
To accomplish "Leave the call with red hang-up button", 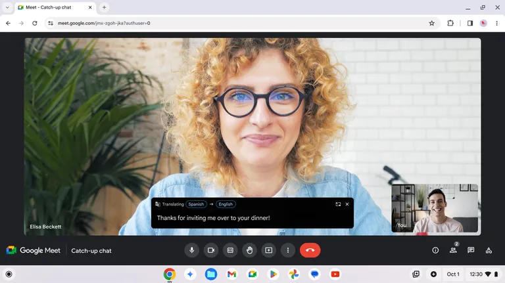I will click(310, 250).
